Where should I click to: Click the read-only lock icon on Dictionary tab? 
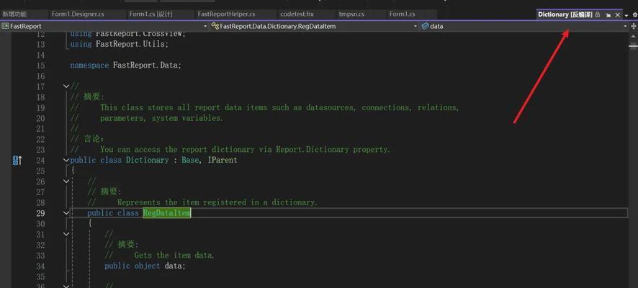(x=597, y=14)
